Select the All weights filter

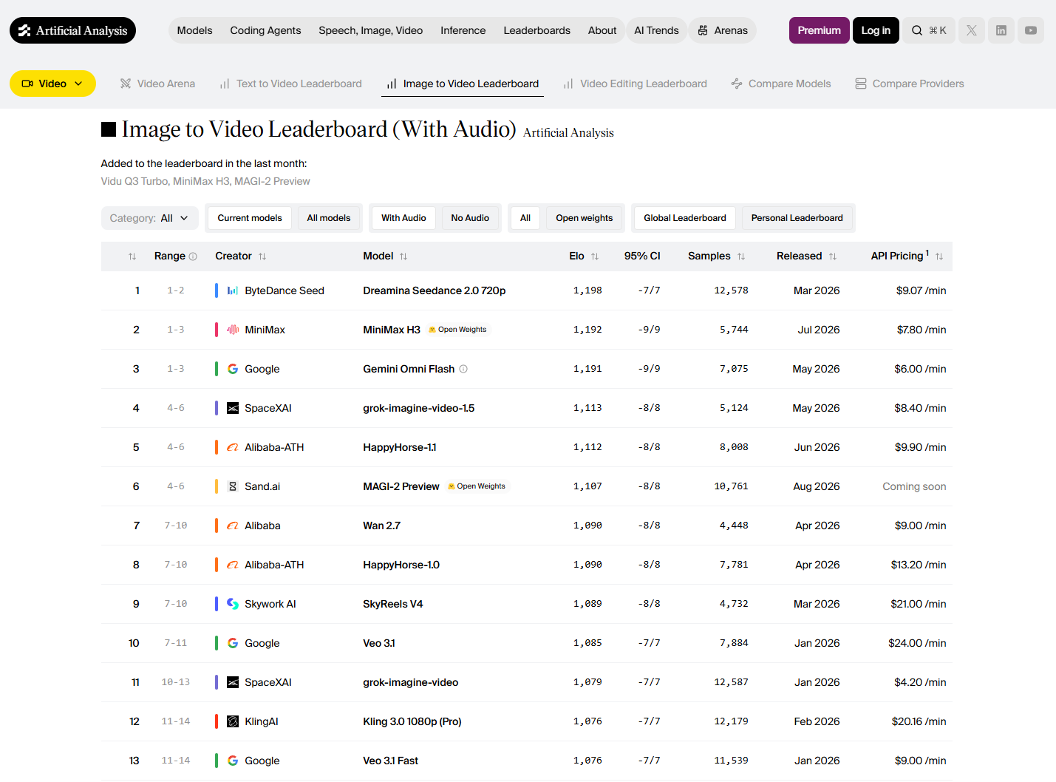pyautogui.click(x=525, y=218)
